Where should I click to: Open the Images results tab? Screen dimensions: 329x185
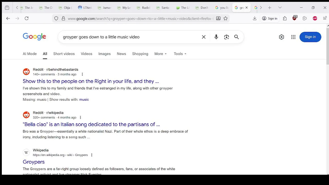[104, 54]
